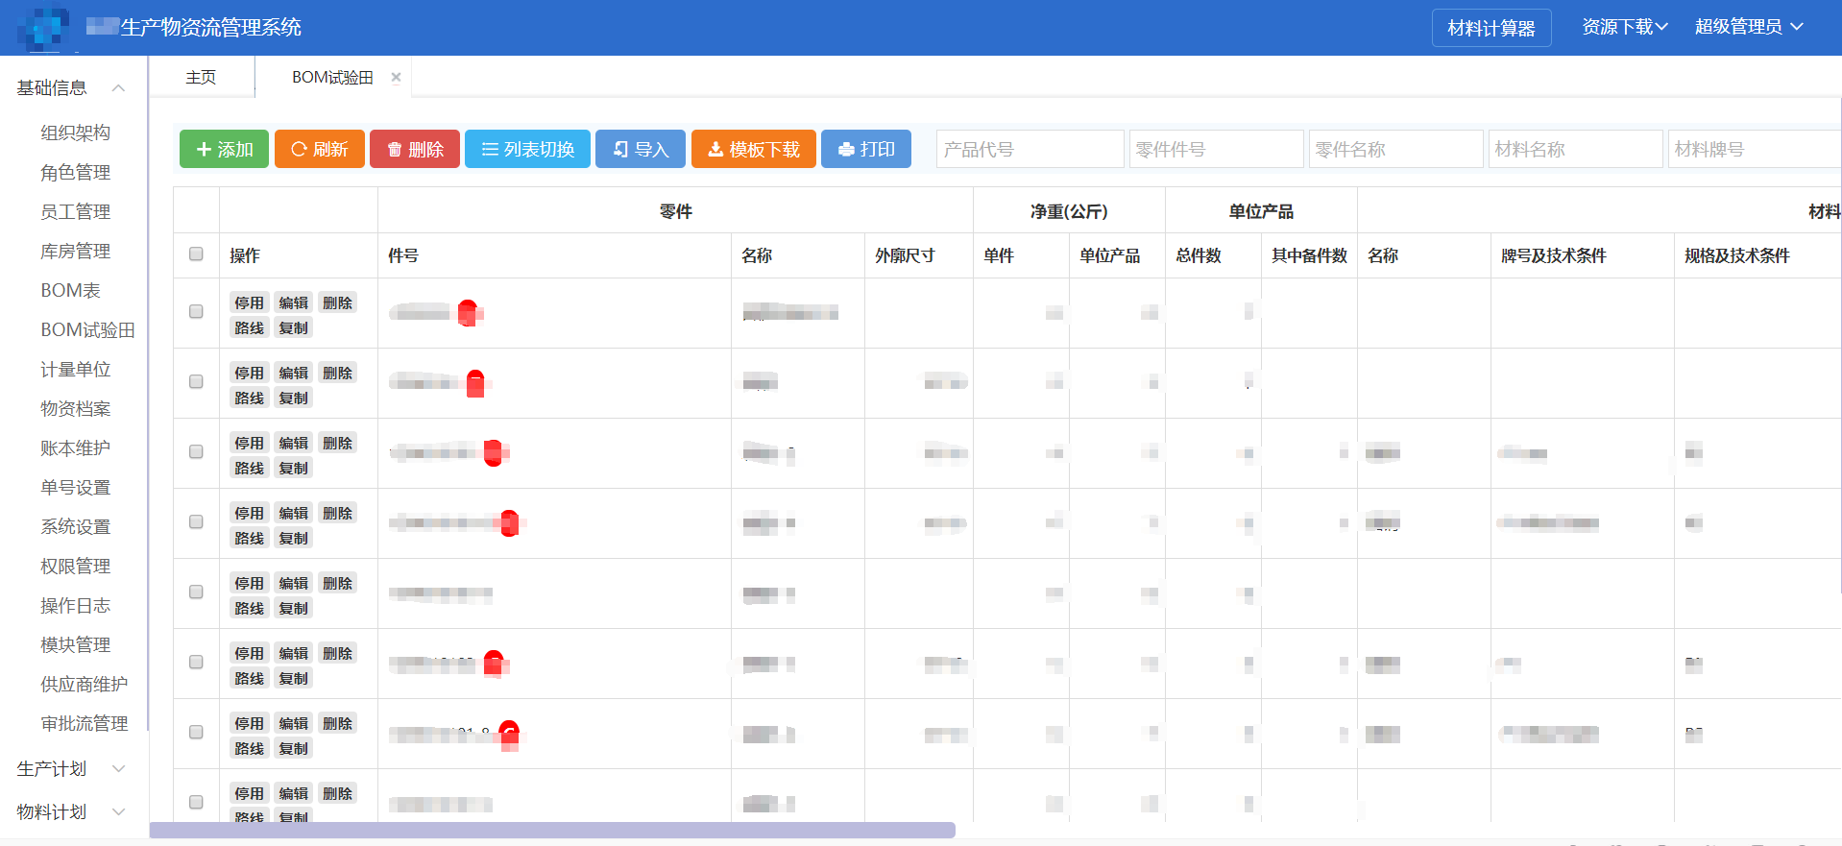The image size is (1842, 846).
Task: Open the Import (导入) function
Action: (x=640, y=150)
